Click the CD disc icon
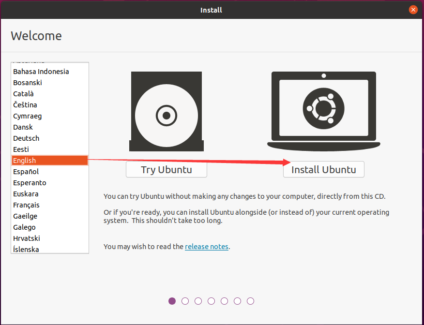 pos(167,111)
